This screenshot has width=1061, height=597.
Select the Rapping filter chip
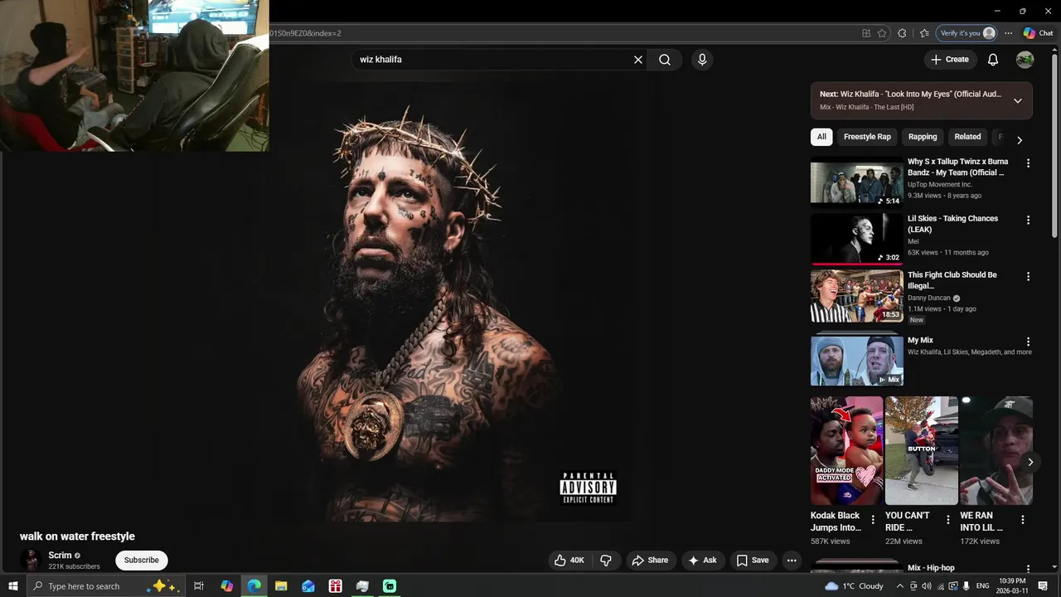923,137
